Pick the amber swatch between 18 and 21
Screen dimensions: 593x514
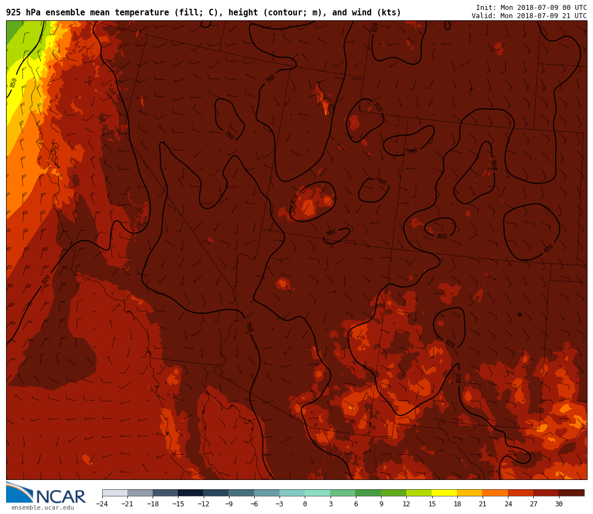469,493
